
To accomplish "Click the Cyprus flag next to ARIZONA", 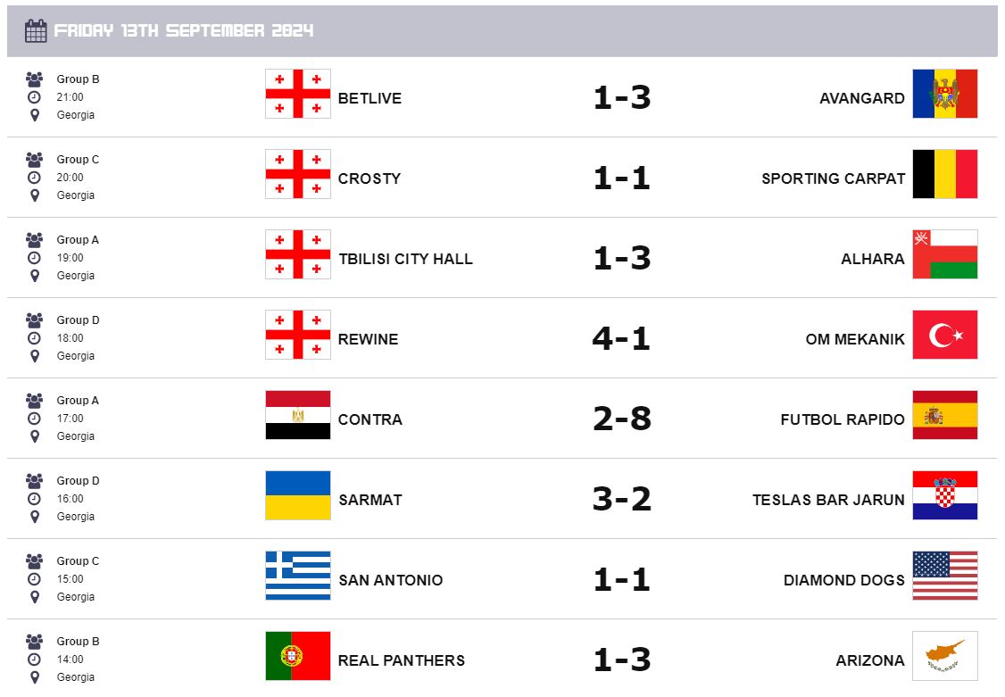I will click(944, 656).
